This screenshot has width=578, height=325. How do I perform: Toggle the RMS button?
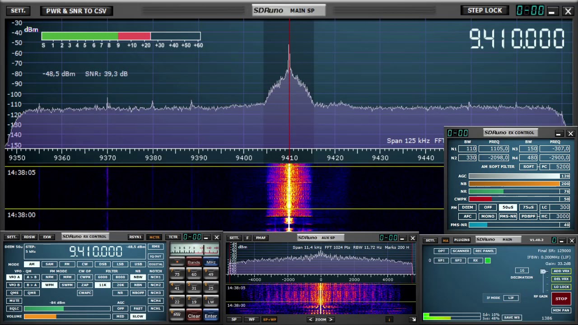(156, 246)
